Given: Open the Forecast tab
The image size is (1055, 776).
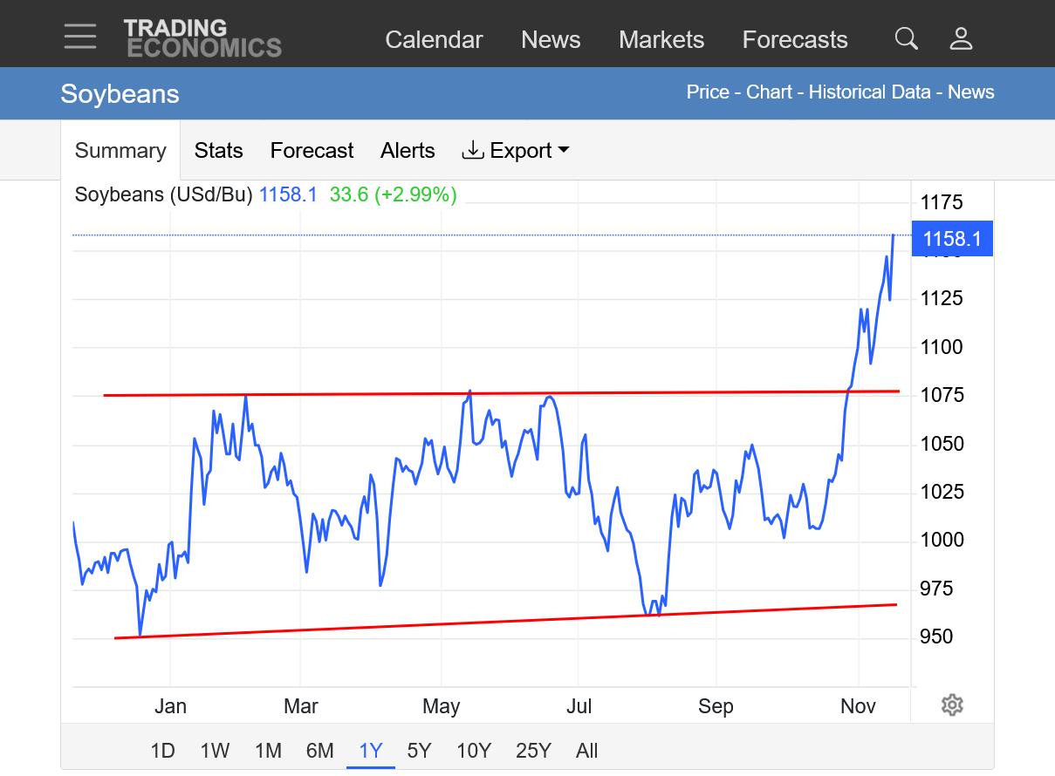Looking at the screenshot, I should 312,151.
